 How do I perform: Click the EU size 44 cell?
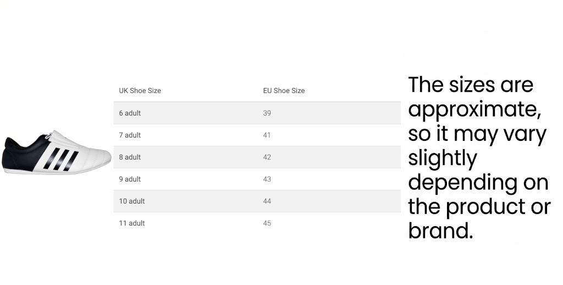point(267,201)
